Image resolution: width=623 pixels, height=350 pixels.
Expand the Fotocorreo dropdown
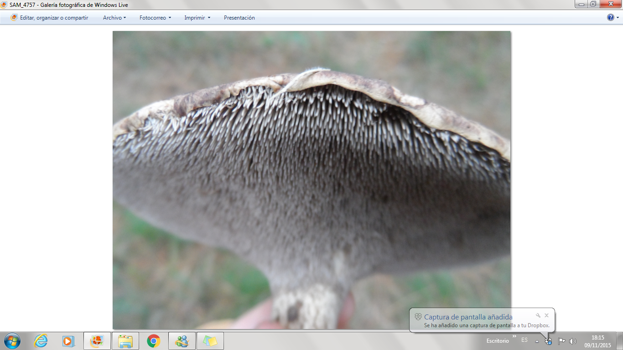[x=155, y=18]
